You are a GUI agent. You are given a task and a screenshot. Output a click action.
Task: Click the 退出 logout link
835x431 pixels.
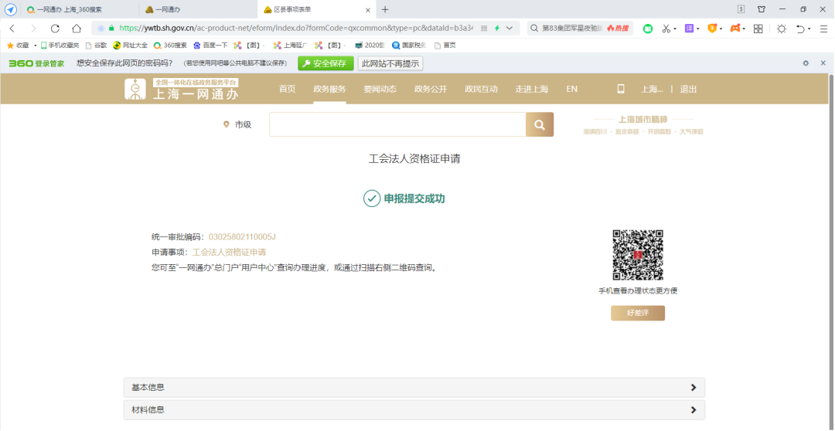click(x=688, y=89)
